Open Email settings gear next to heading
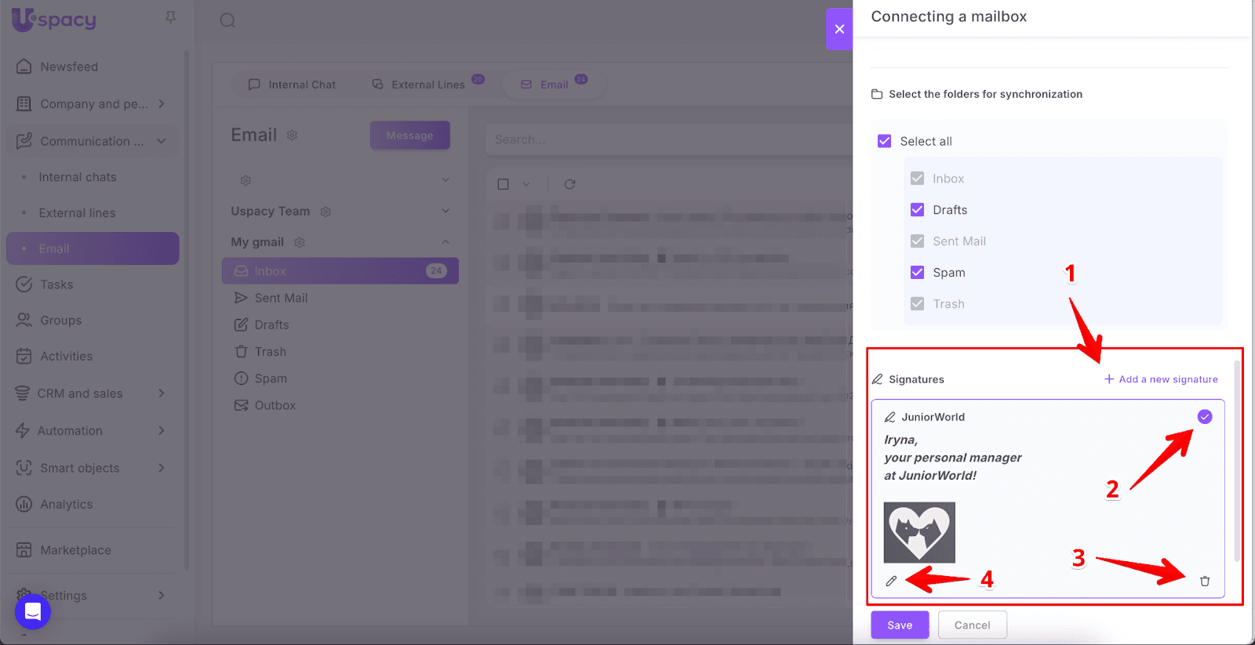Screen dimensions: 1255x645 tap(292, 135)
